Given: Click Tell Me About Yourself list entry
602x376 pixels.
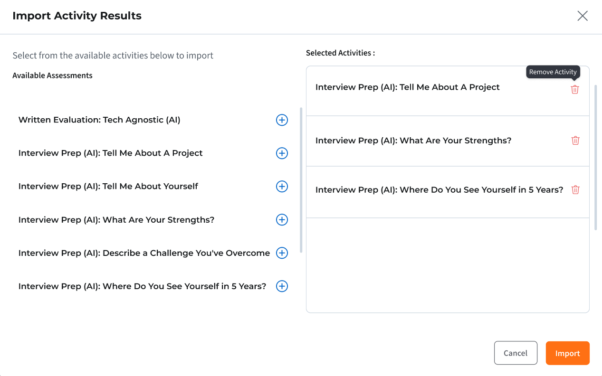Looking at the screenshot, I should [x=108, y=187].
